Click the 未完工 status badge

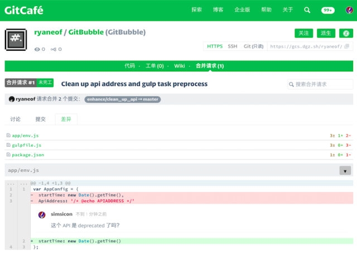click(45, 83)
